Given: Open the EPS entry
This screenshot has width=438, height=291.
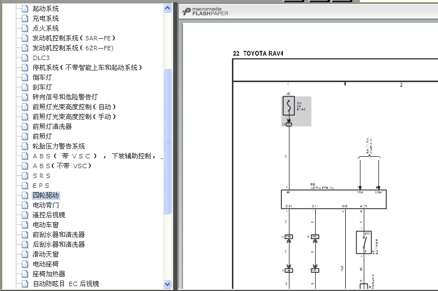Looking at the screenshot, I should pyautogui.click(x=41, y=186).
